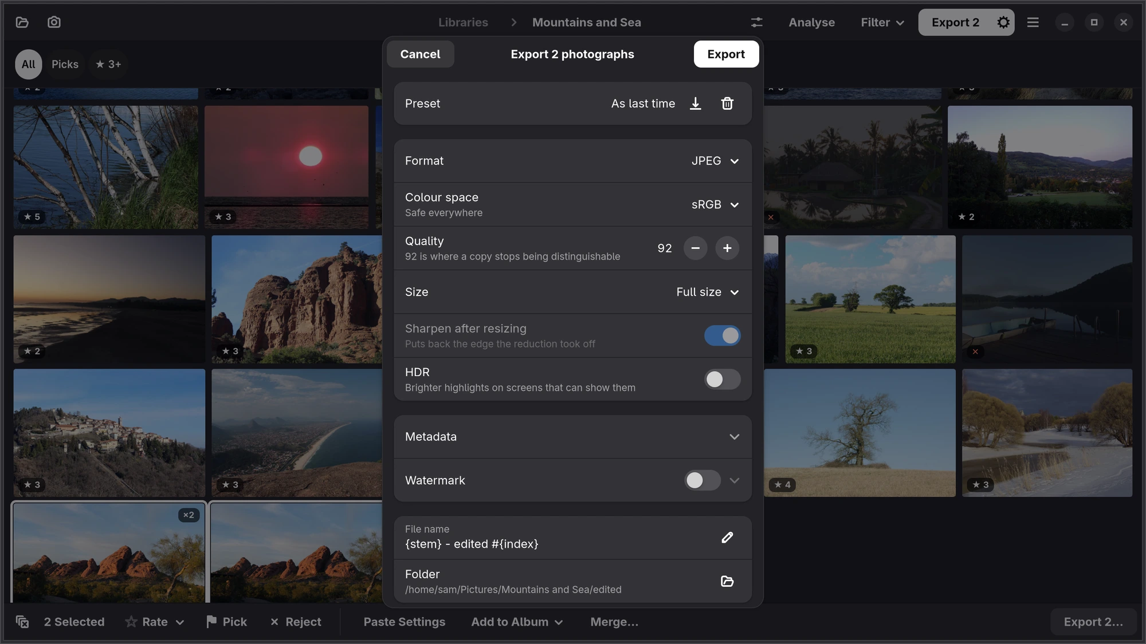Viewport: 1146px width, 644px height.
Task: Save preset with the download icon
Action: (695, 104)
